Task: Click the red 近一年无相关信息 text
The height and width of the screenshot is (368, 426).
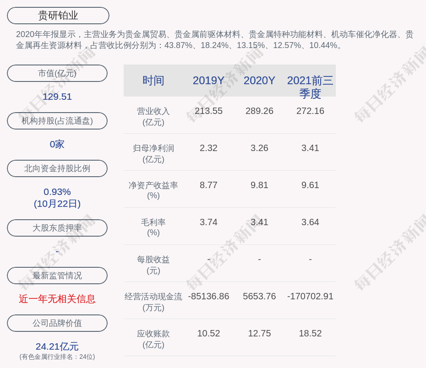Action: tap(57, 299)
